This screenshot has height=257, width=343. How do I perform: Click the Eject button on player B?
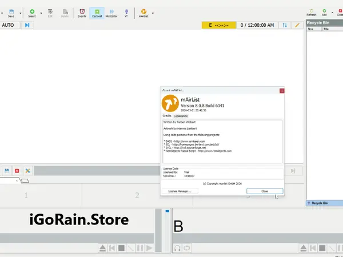coord(304,248)
